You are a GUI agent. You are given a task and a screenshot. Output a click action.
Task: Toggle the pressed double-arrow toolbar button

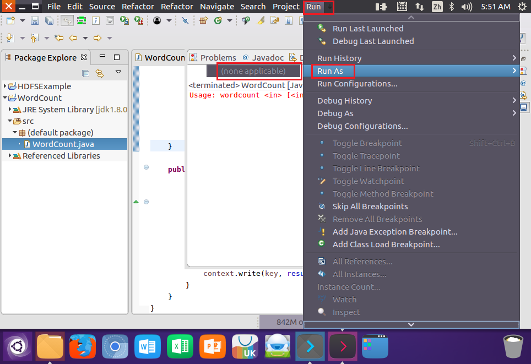point(67,21)
